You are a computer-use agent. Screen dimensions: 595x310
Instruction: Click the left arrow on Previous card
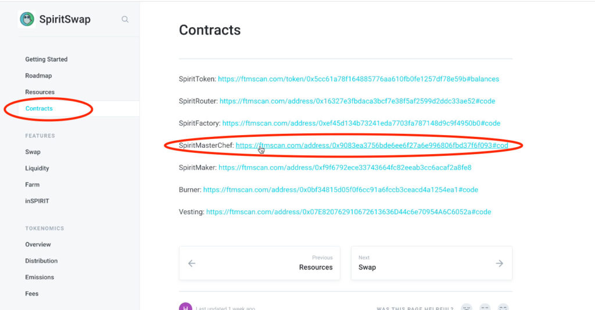[x=192, y=263]
